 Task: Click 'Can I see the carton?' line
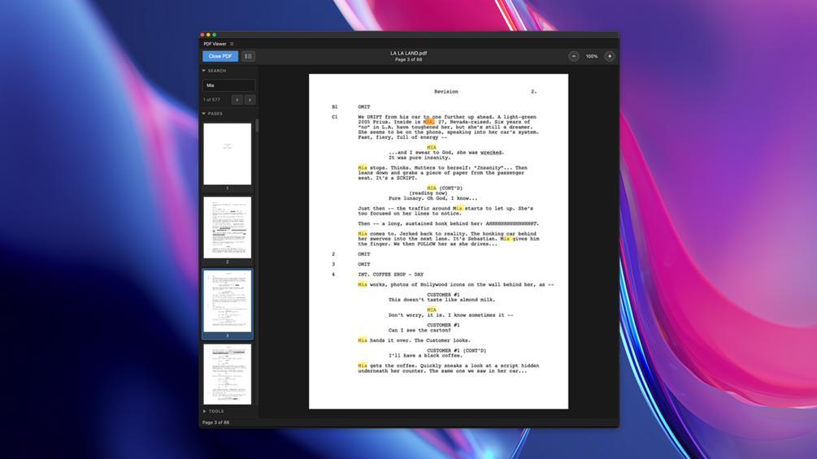[419, 330]
